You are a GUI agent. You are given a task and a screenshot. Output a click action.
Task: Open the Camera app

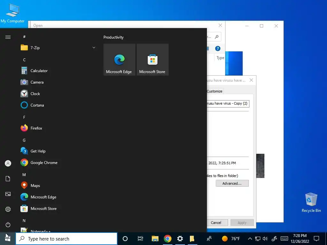58,82
